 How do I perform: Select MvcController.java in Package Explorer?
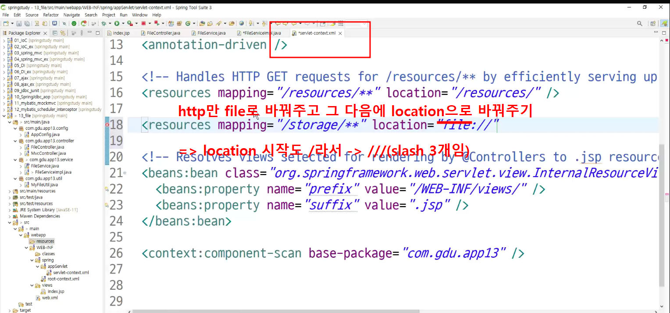click(x=48, y=153)
